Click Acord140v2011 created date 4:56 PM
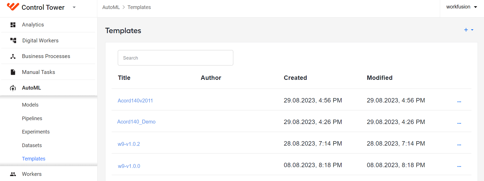 pos(313,100)
